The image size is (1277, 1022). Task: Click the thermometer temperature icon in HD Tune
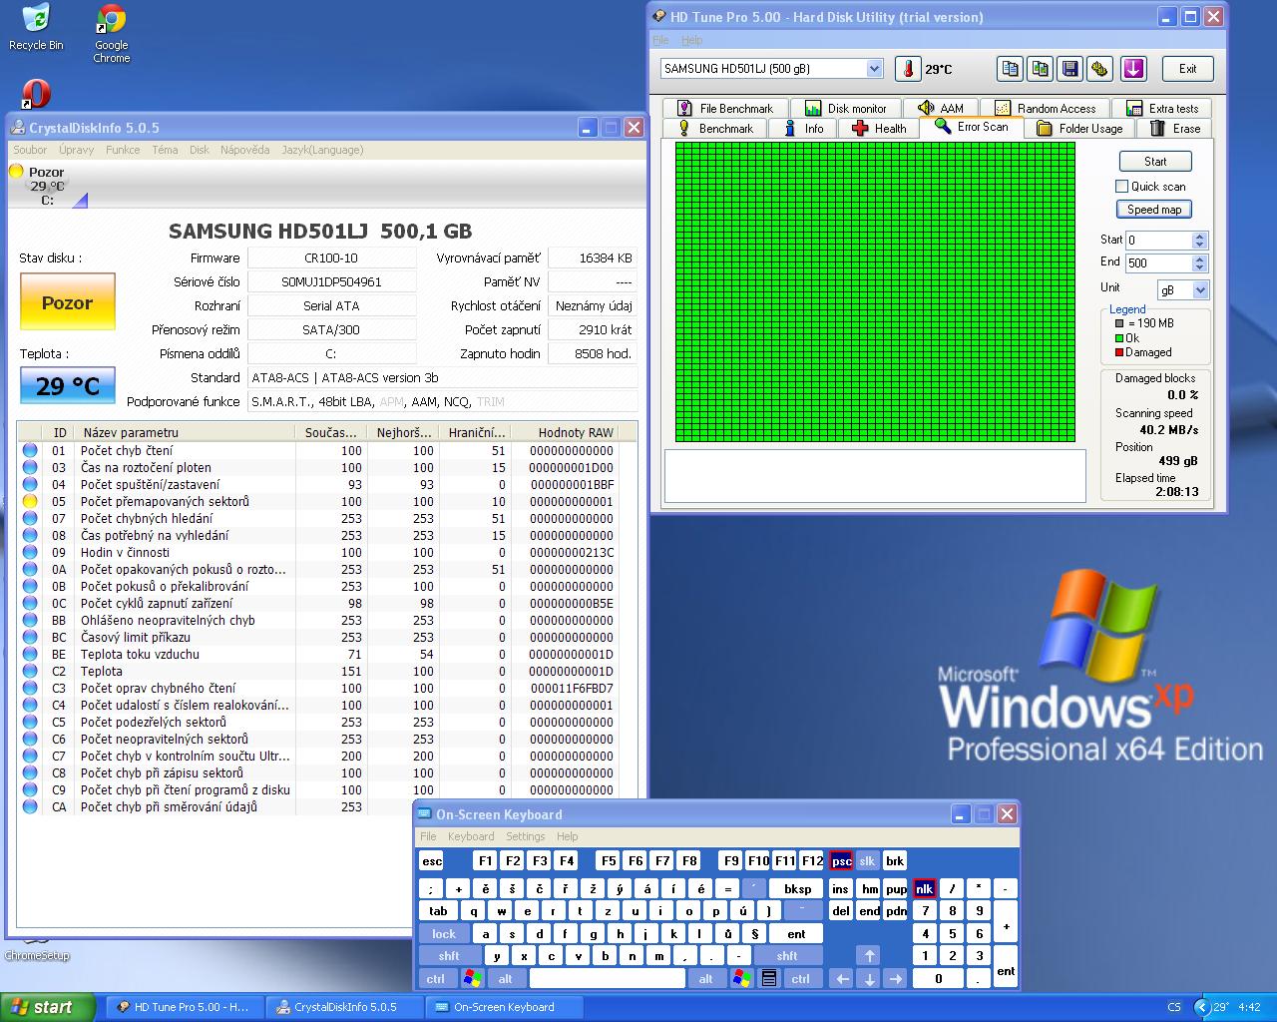(908, 69)
